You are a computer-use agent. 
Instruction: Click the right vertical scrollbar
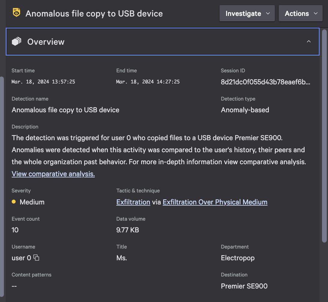pos(324,136)
